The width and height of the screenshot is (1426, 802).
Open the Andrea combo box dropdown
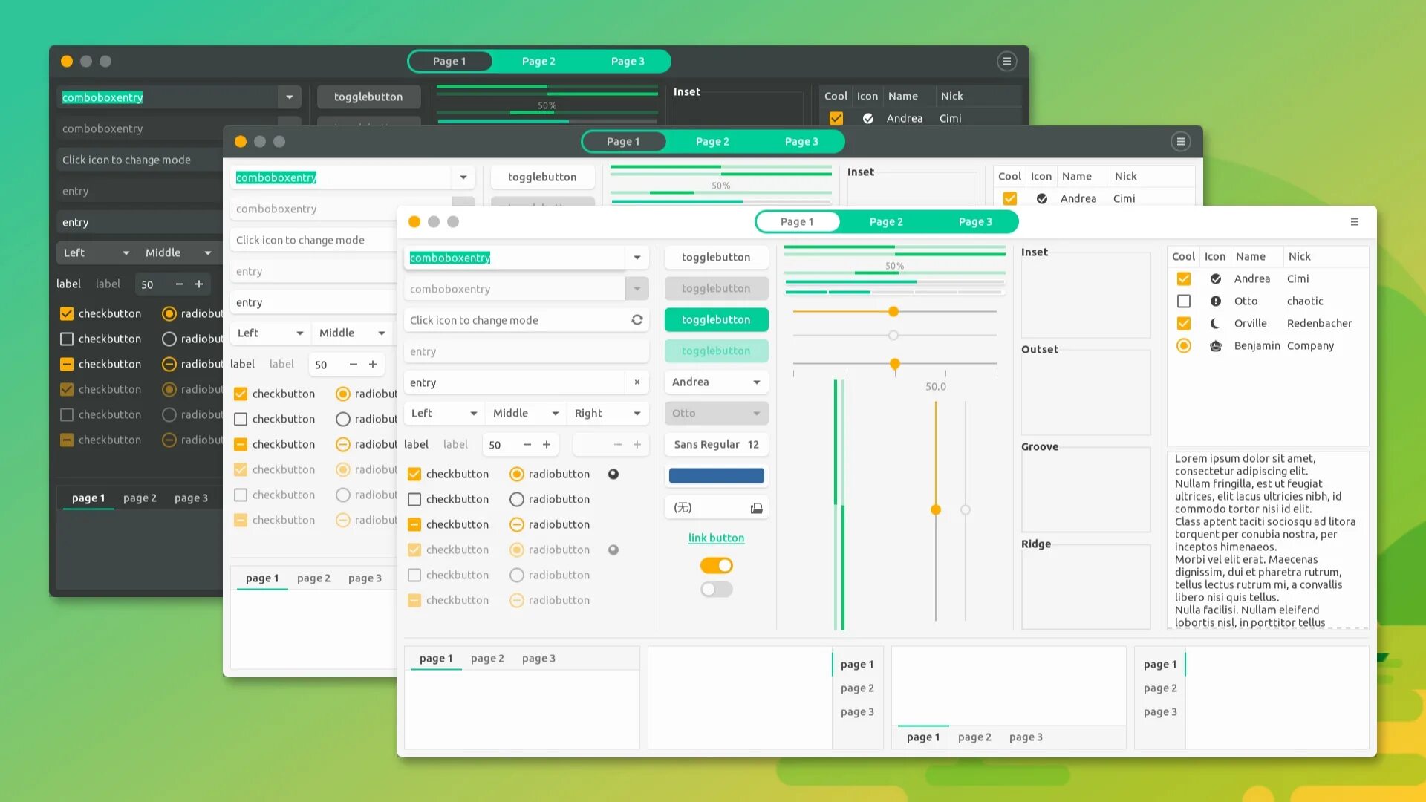point(716,382)
